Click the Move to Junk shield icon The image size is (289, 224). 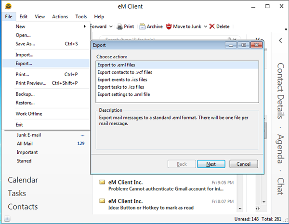pos(169,26)
